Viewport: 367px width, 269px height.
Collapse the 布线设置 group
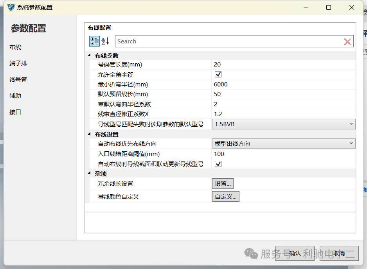89,134
